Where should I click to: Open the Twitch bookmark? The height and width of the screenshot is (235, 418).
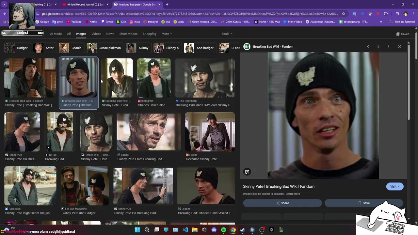107,22
